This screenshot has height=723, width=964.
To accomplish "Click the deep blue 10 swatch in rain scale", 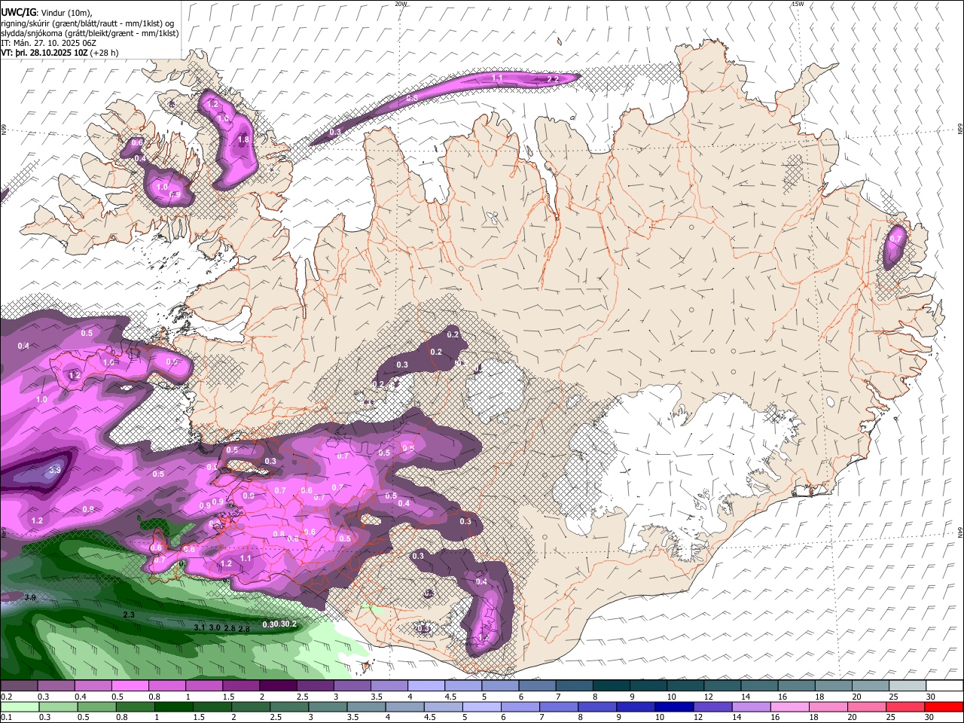I will tap(673, 706).
